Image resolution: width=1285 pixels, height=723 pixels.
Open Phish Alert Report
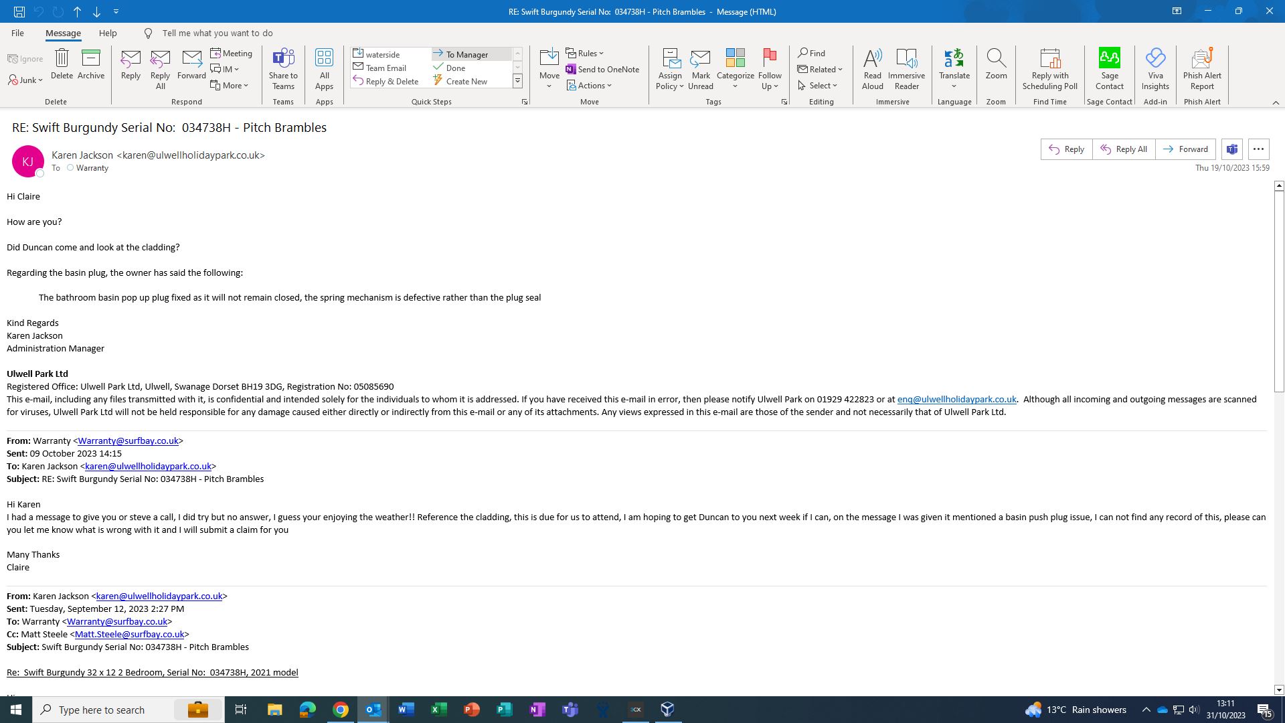(x=1202, y=68)
